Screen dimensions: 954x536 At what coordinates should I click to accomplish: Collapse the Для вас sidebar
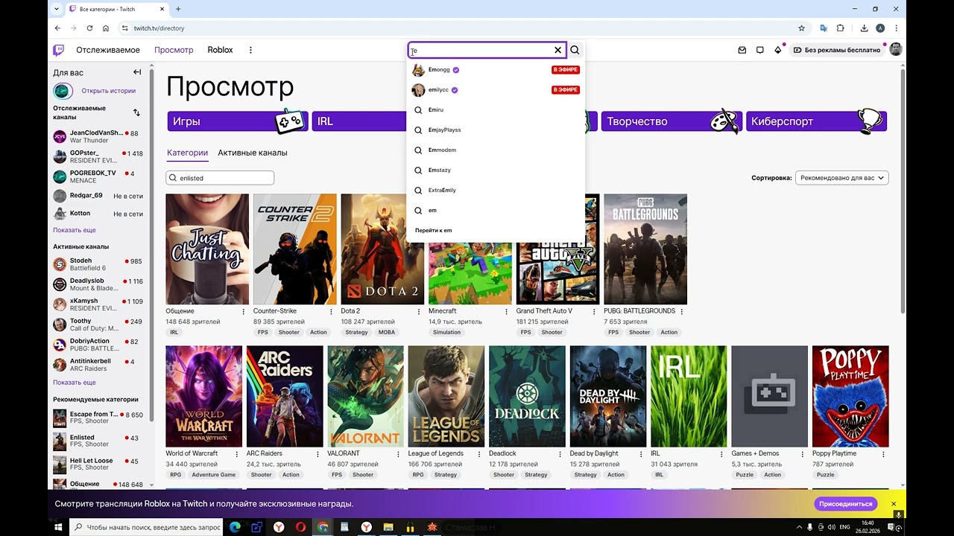137,72
